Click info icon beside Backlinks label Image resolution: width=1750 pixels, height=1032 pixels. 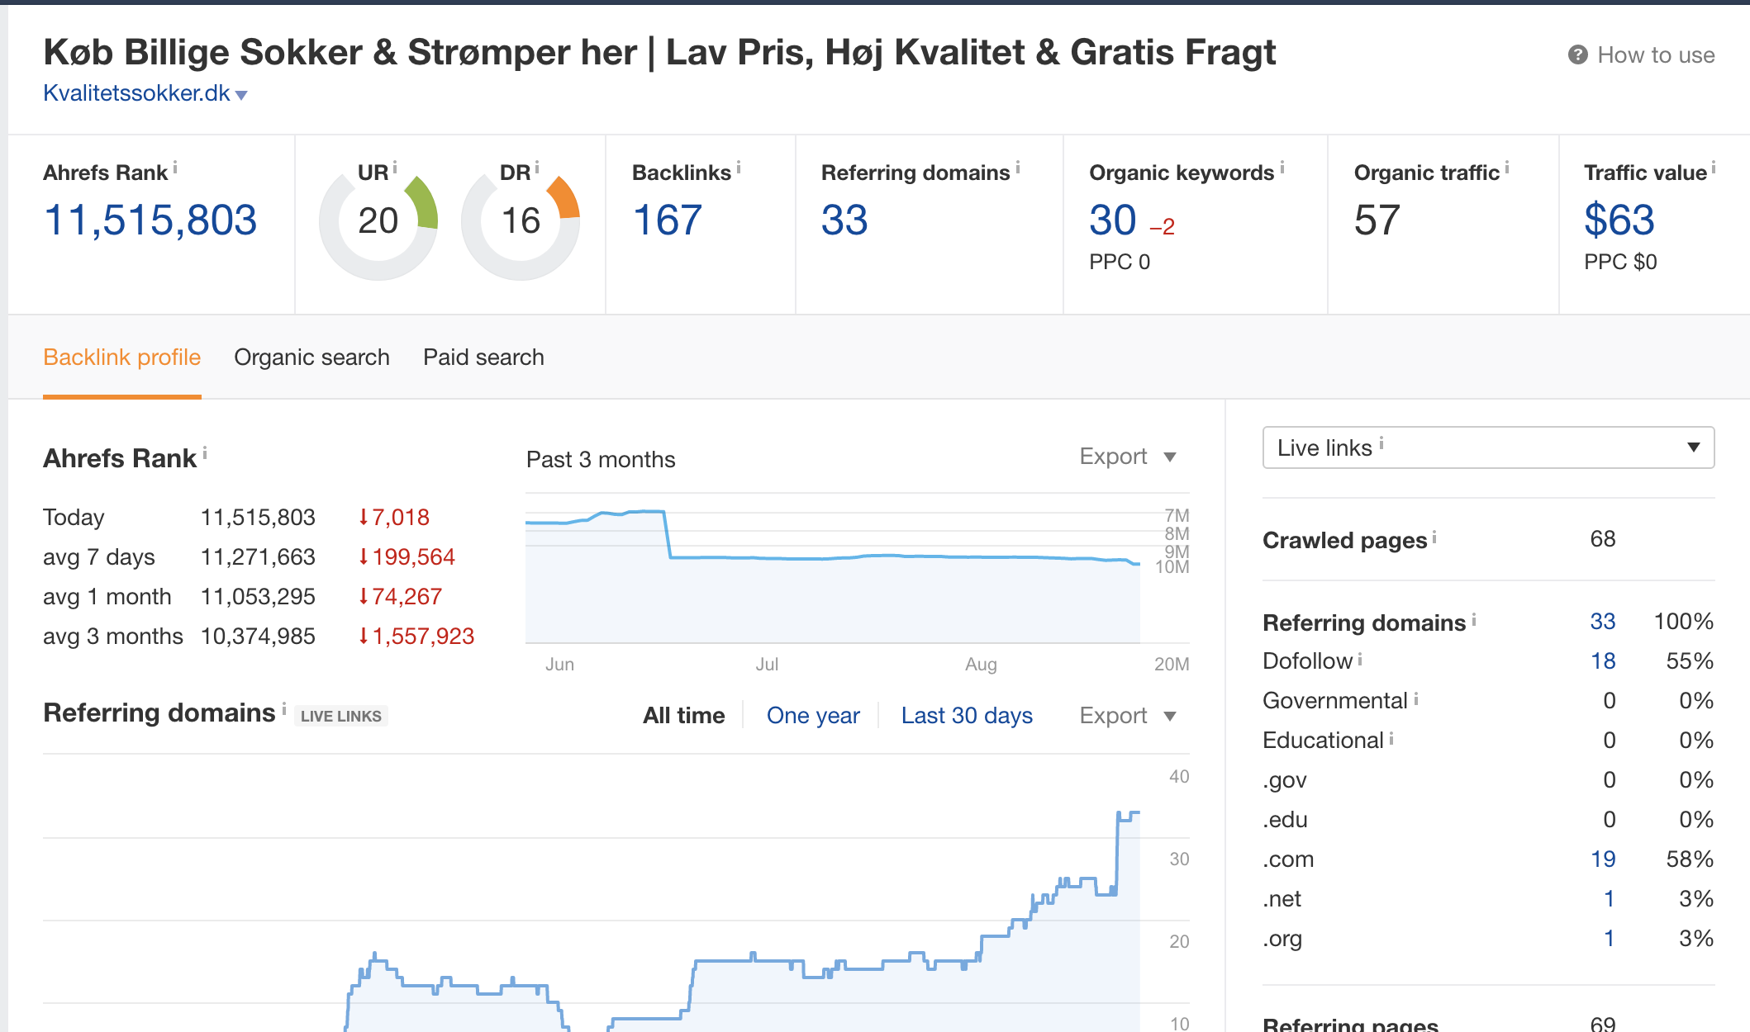coord(739,168)
